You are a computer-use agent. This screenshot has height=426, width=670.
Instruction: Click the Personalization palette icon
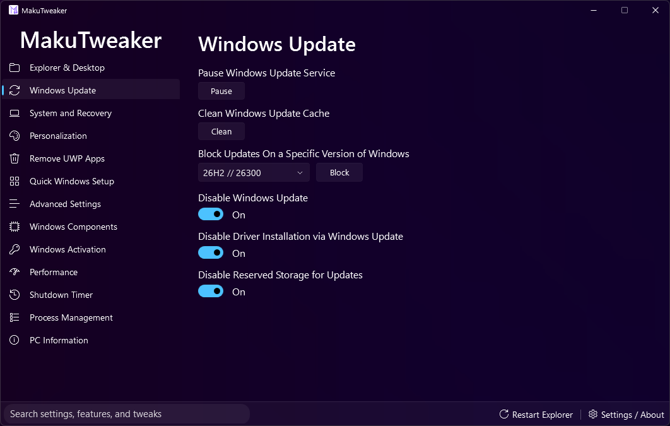pyautogui.click(x=15, y=136)
